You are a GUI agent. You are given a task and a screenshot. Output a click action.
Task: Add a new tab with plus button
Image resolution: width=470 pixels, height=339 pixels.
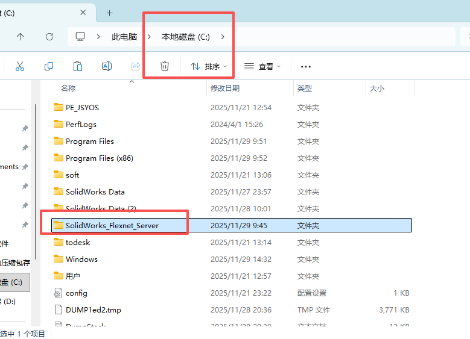click(110, 13)
